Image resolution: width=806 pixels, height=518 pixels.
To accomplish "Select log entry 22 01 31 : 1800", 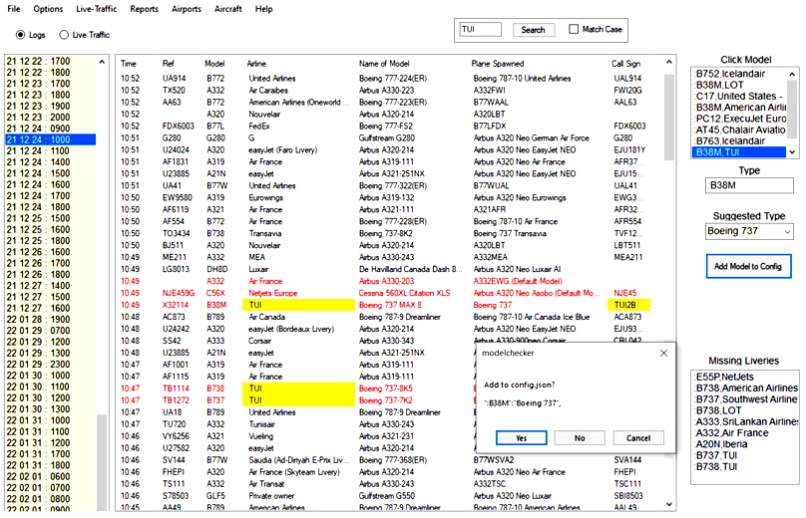I will click(50, 465).
